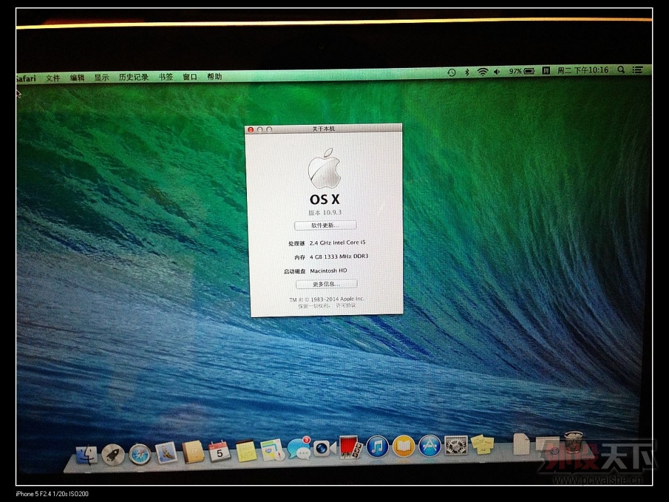Screen dimensions: 669x502
Task: Open Trash in the Dock
Action: [573, 442]
